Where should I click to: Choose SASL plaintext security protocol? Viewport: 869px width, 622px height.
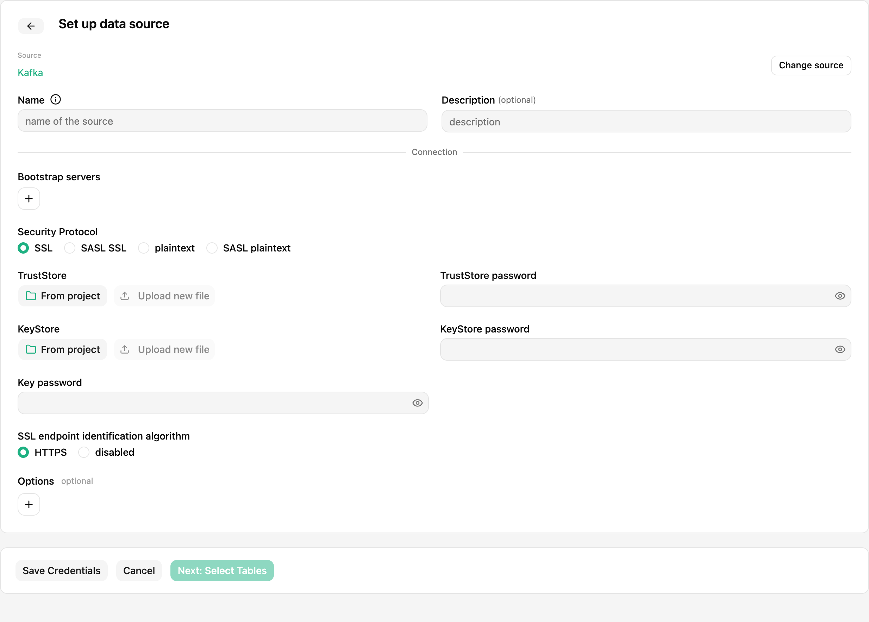pyautogui.click(x=212, y=248)
